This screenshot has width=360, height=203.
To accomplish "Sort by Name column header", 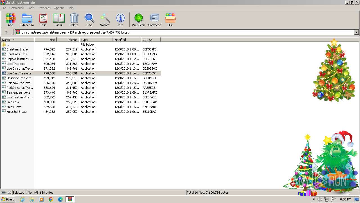I will [x=17, y=40].
